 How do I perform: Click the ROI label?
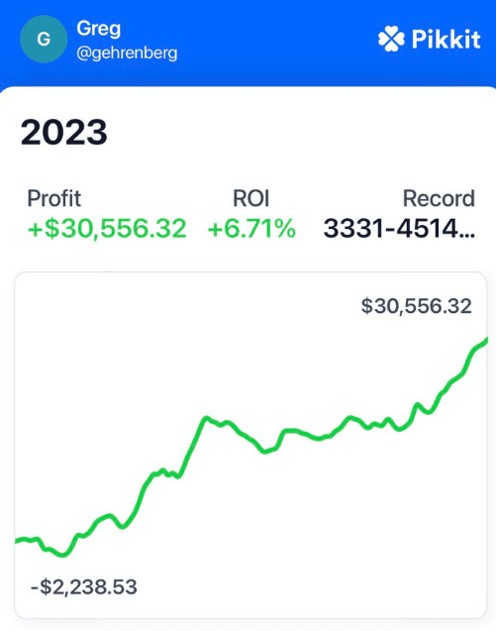point(251,198)
